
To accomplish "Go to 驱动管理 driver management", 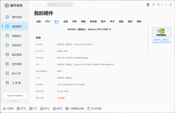I will coord(16,55).
